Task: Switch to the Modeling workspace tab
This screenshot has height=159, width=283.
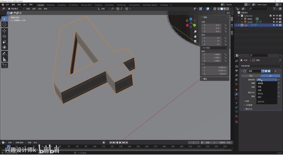Action: (50, 5)
